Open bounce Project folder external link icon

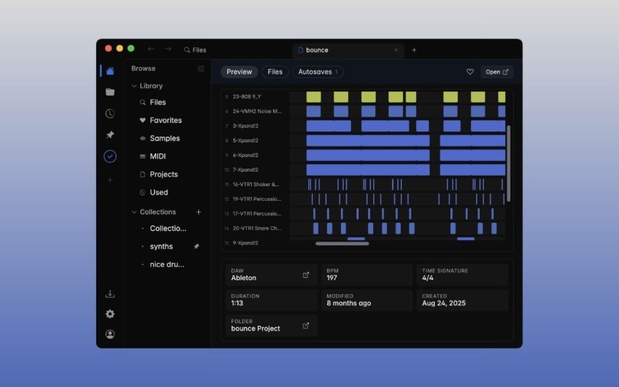(306, 326)
